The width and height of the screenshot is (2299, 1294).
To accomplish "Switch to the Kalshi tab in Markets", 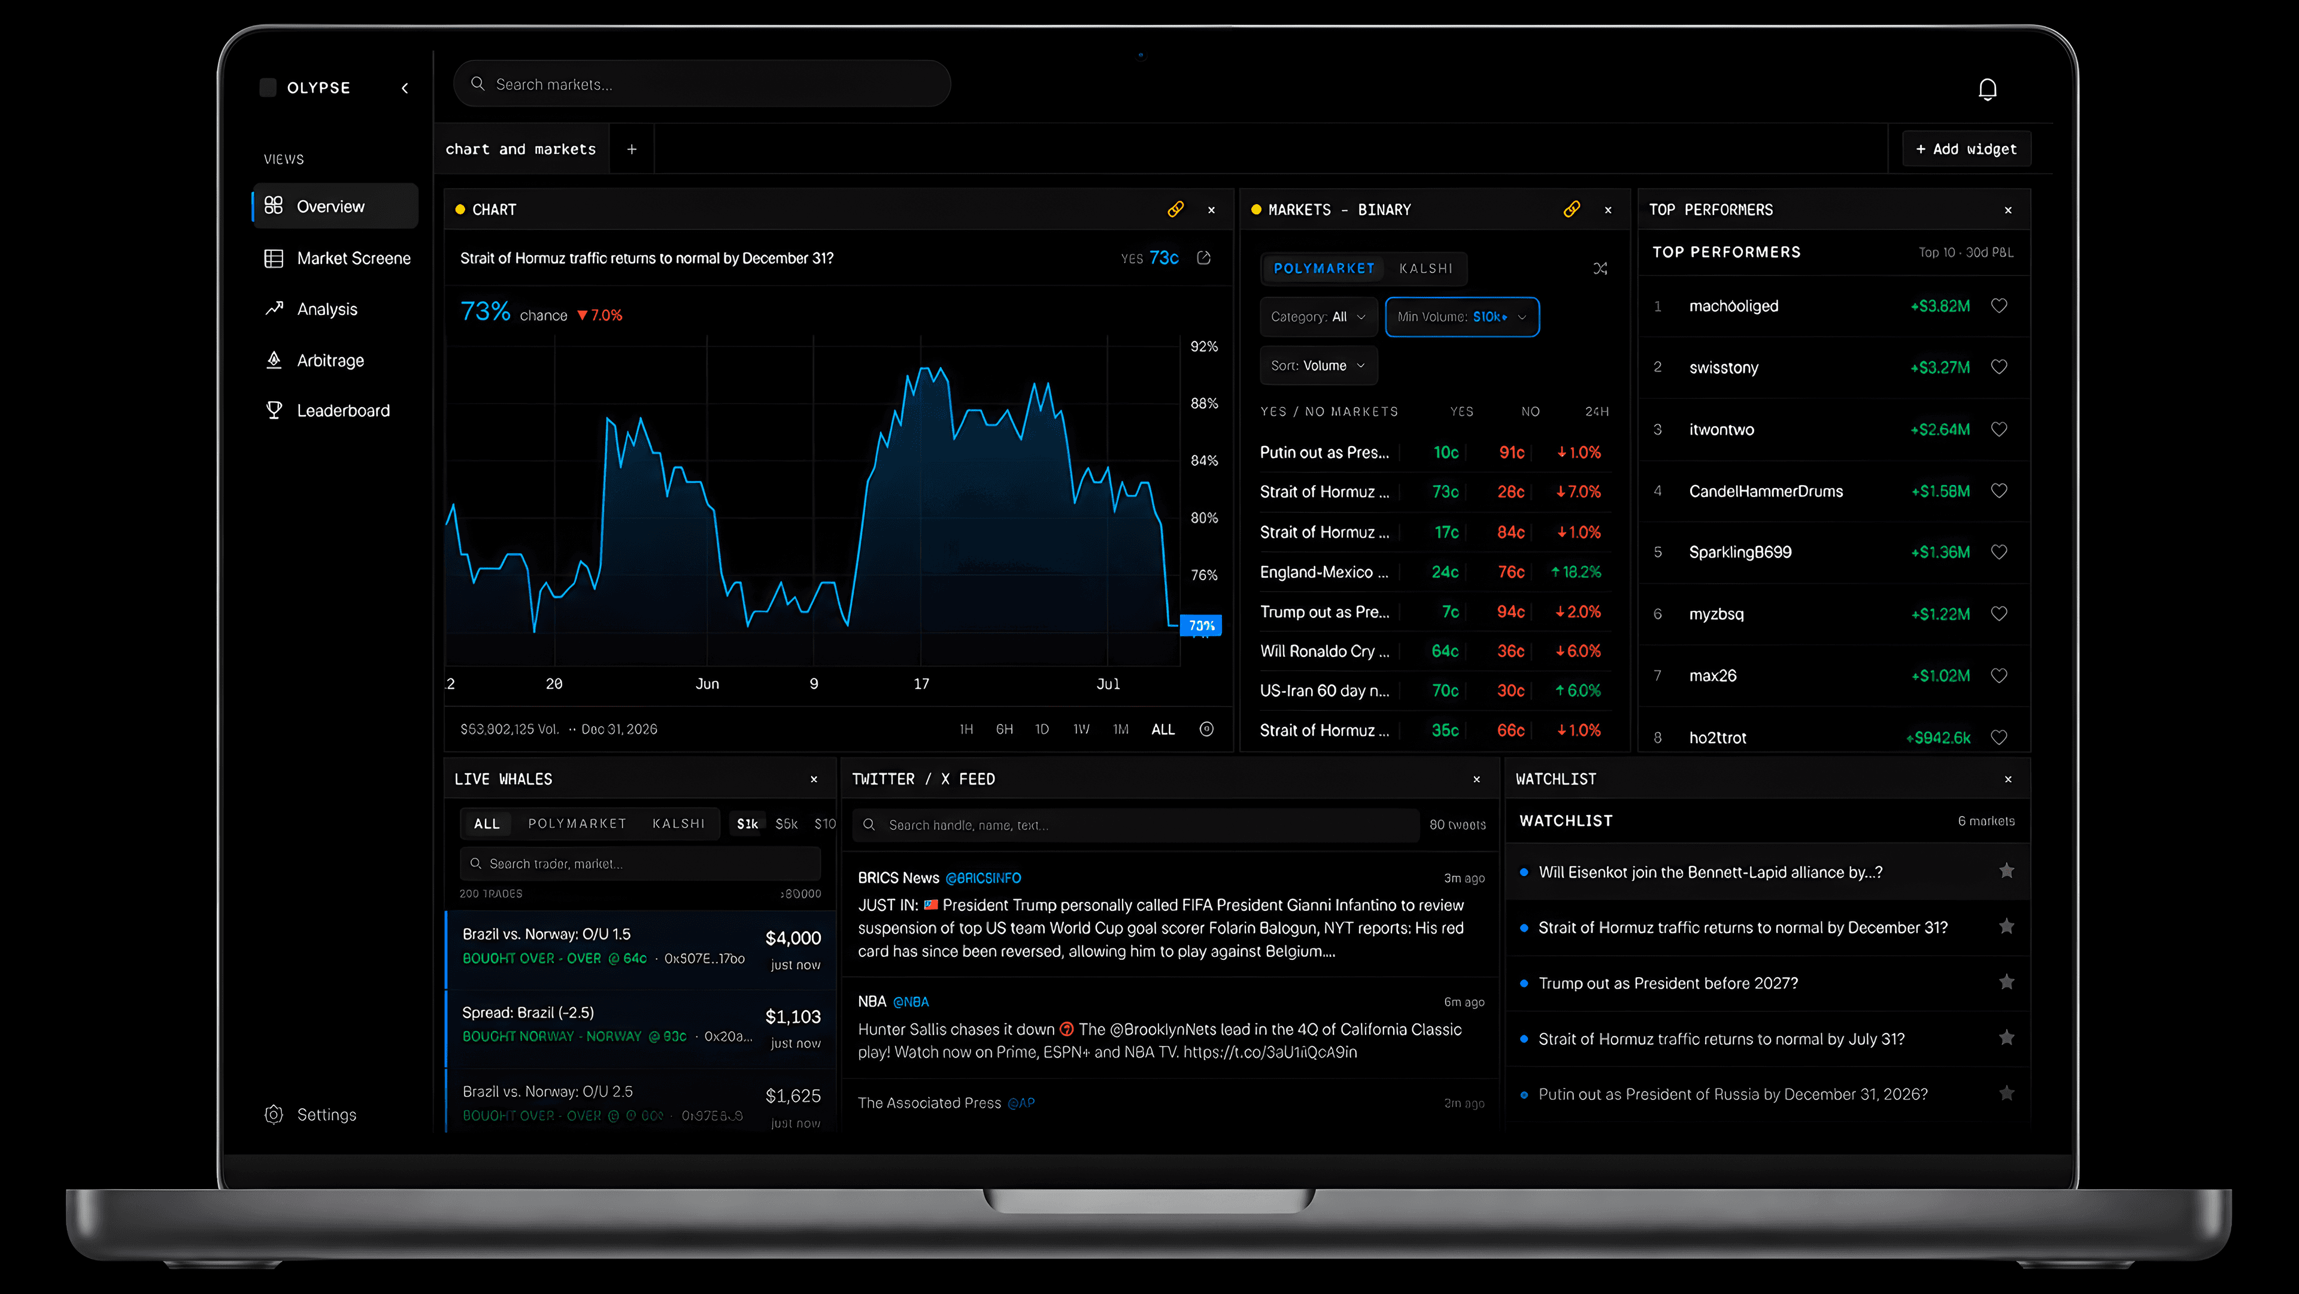I will pyautogui.click(x=1425, y=269).
